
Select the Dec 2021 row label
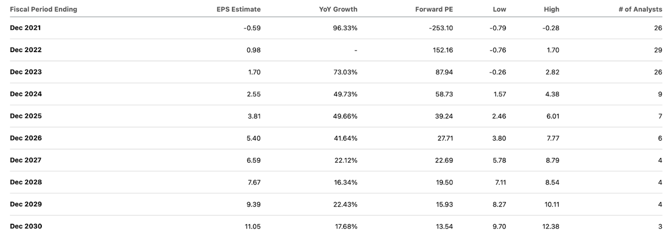[x=26, y=28]
